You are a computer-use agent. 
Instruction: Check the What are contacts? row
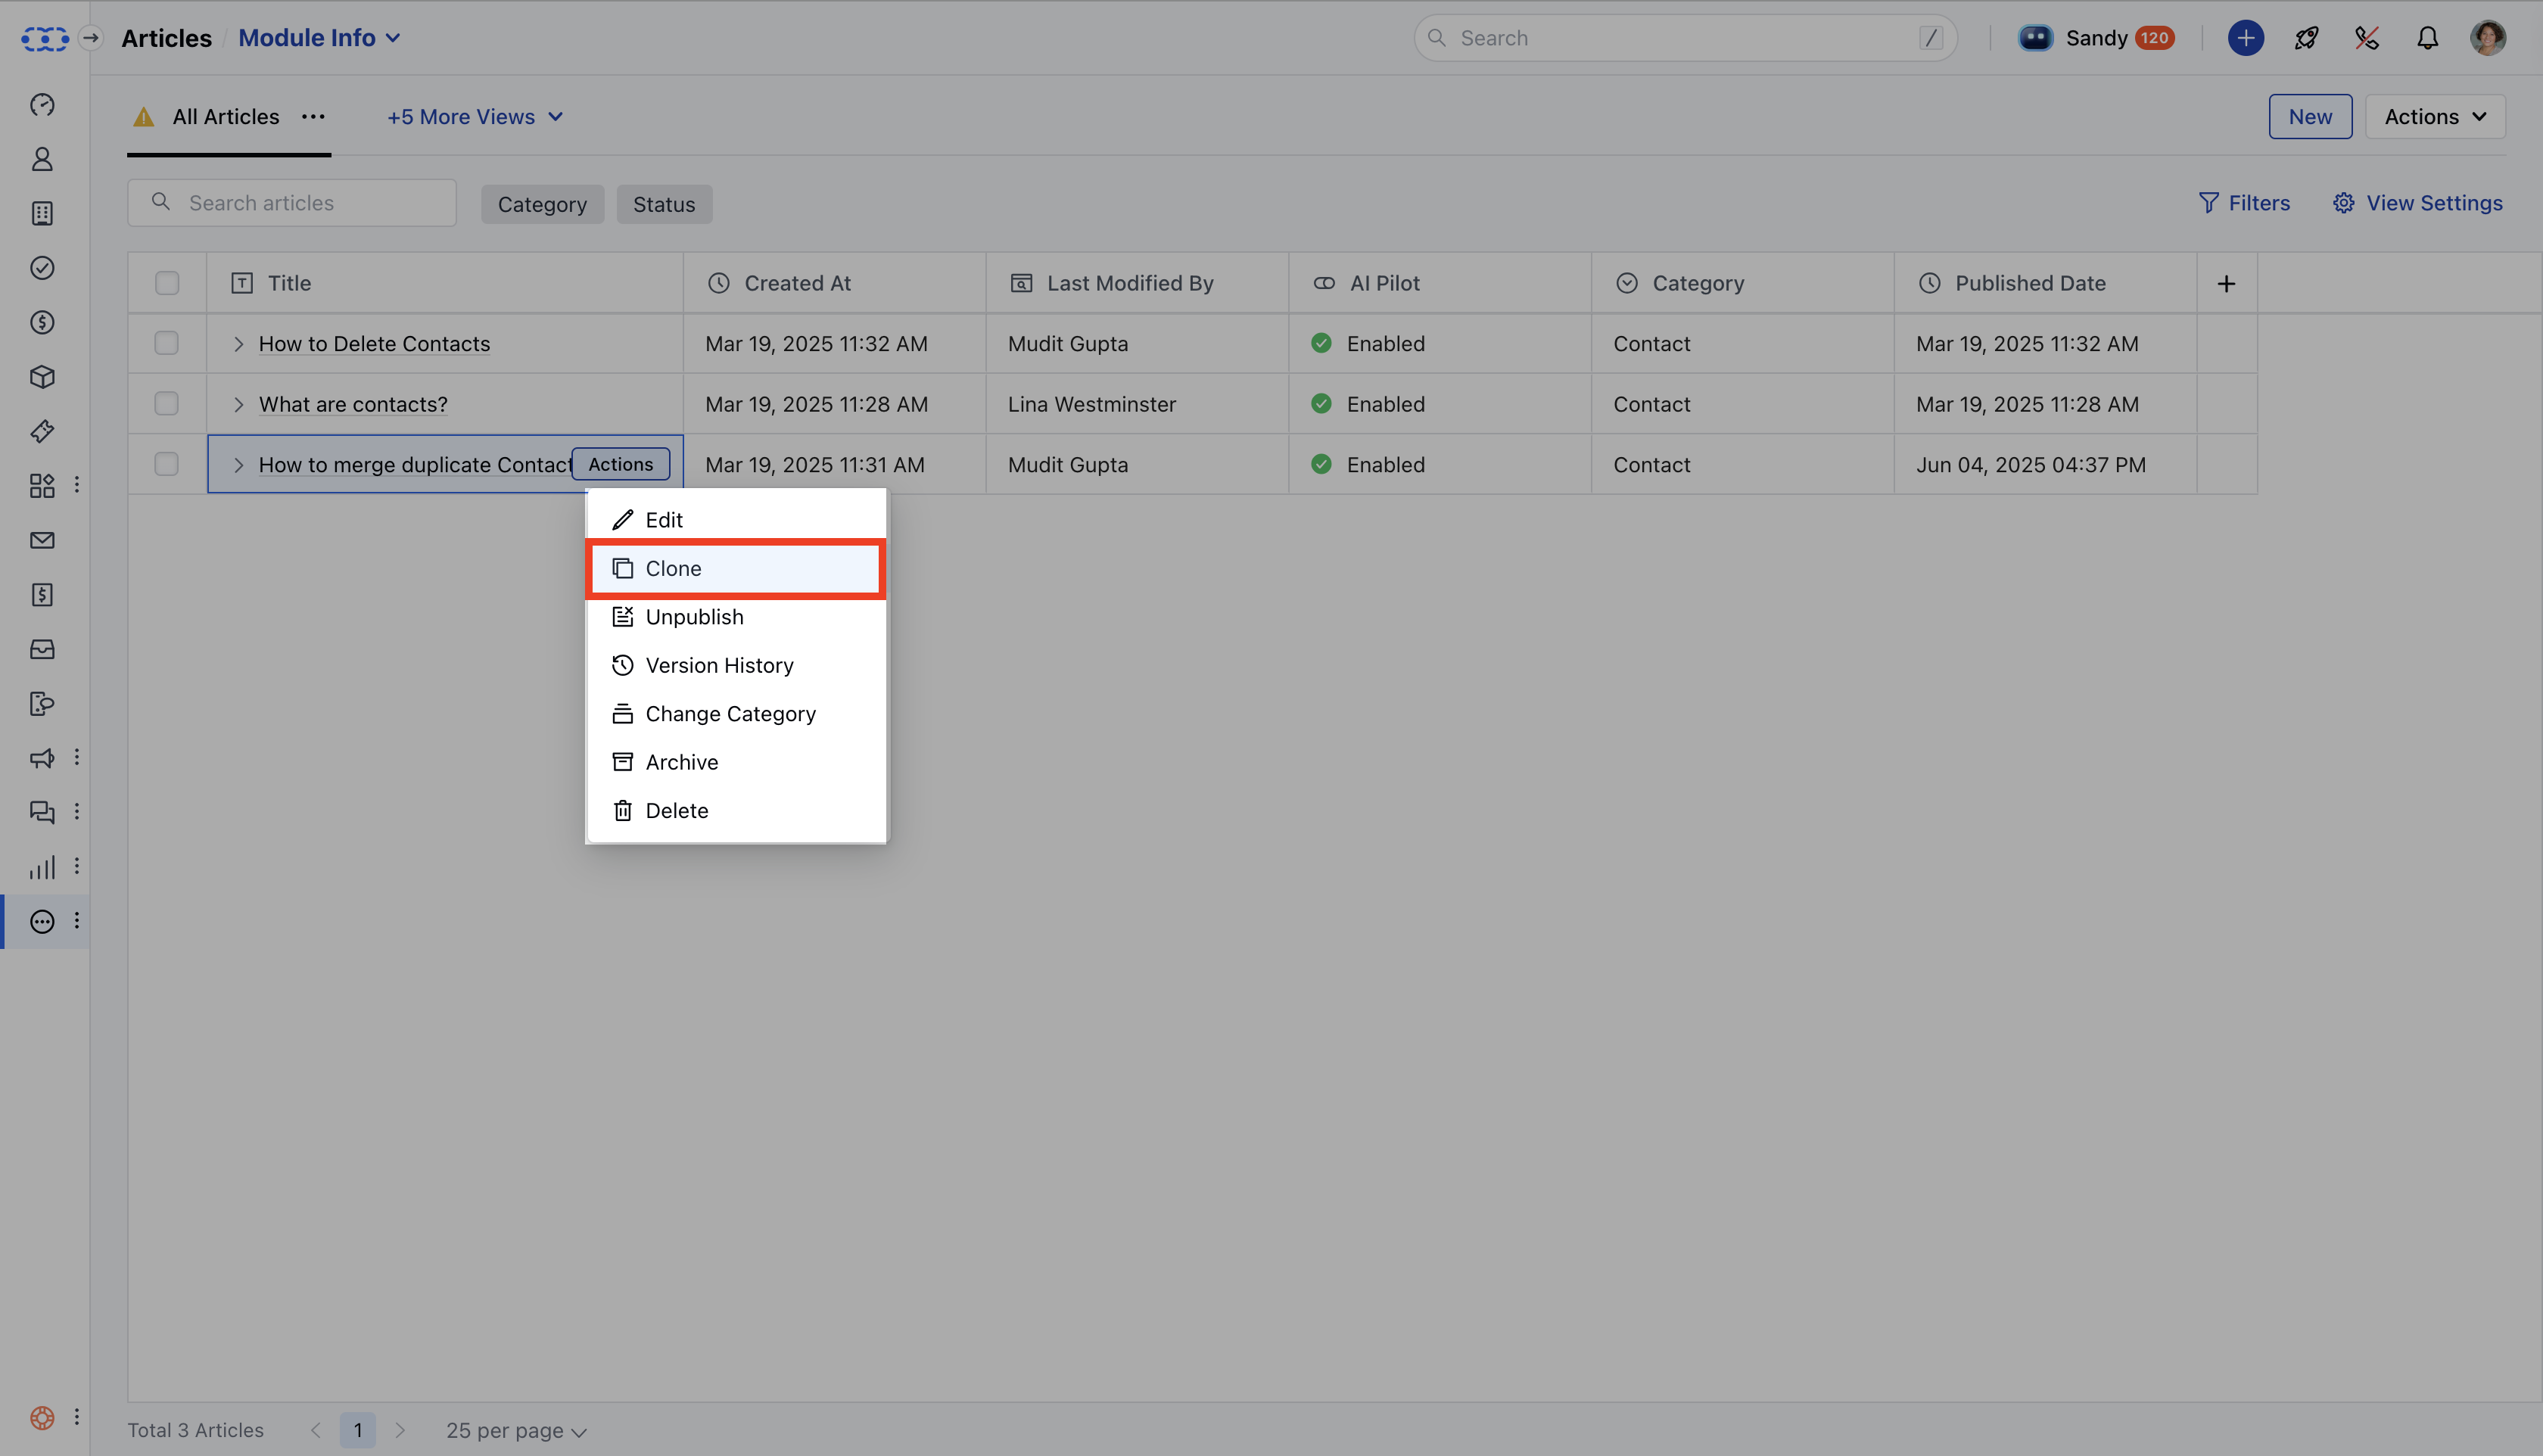pyautogui.click(x=167, y=404)
